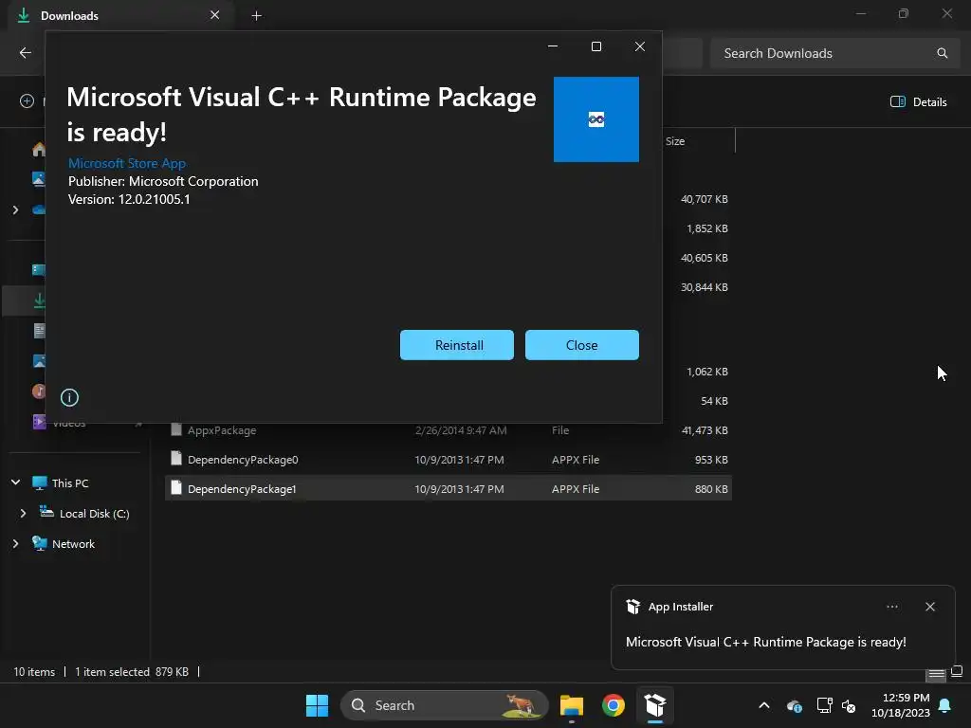Open the clock and date panel

pyautogui.click(x=900, y=705)
